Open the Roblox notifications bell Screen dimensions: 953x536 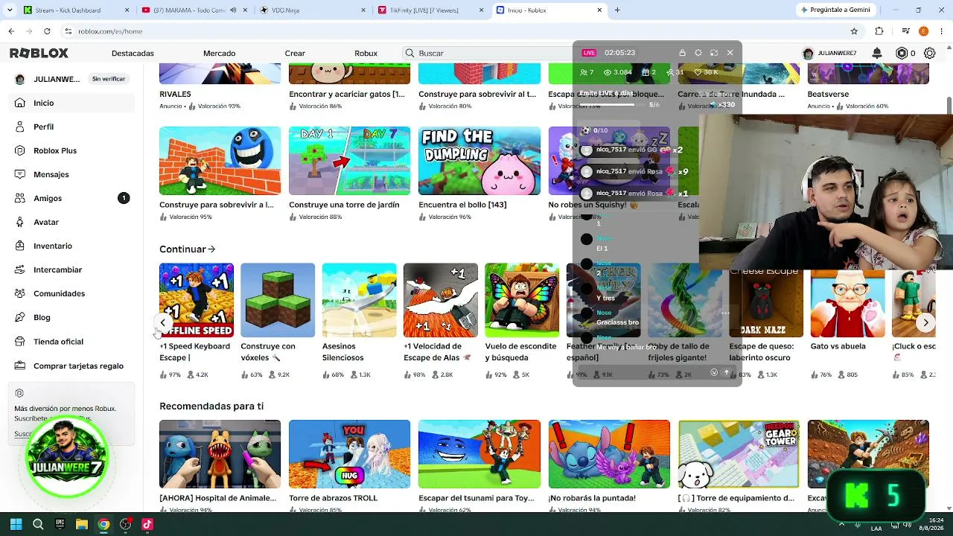point(877,53)
